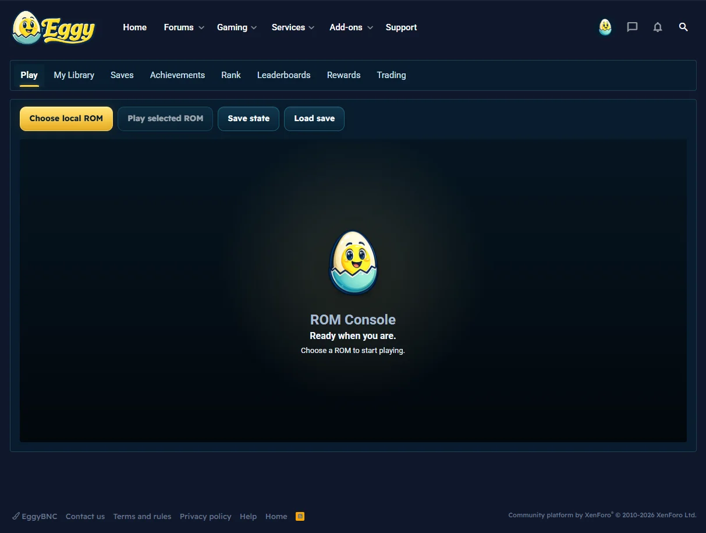Click the "Ready when you are." text
The height and width of the screenshot is (533, 706).
click(353, 336)
